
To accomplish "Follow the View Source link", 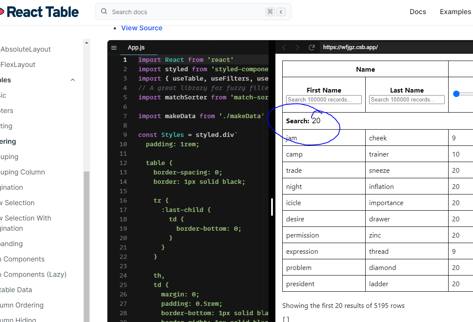I will tap(142, 28).
